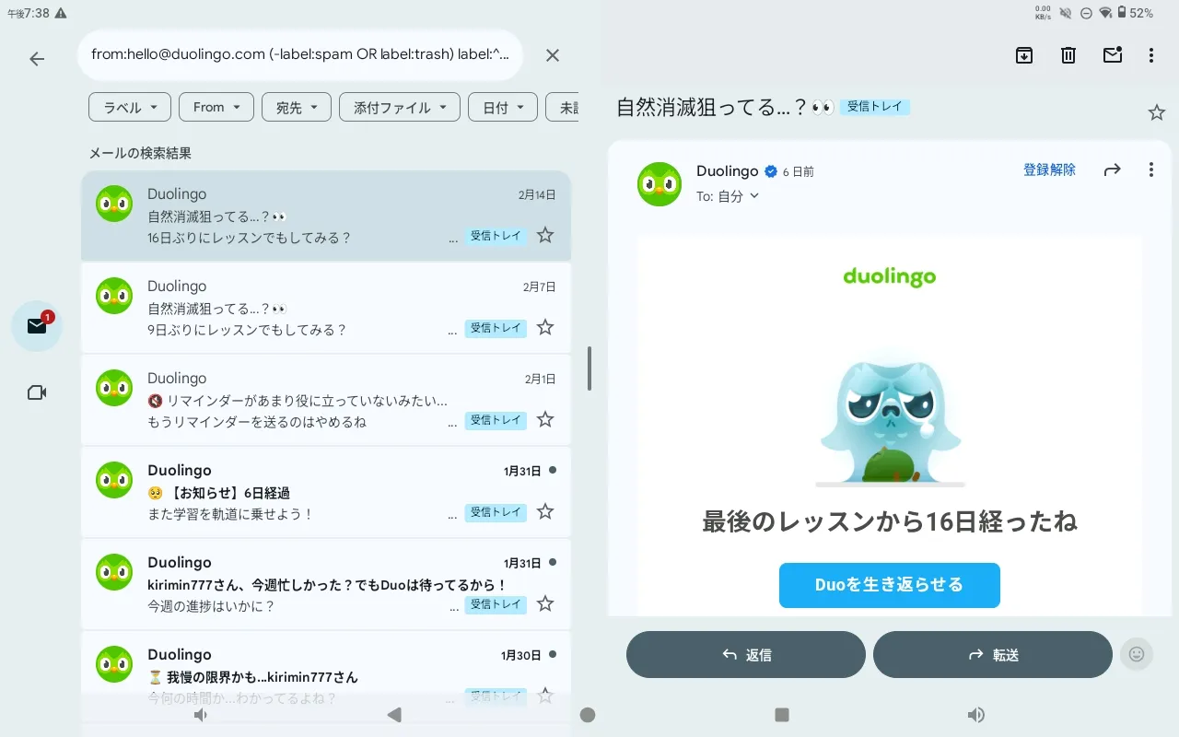Tap Duolingo sender avatar in open email

(x=660, y=184)
